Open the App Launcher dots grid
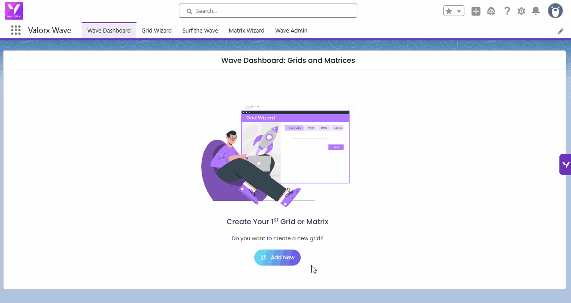The width and height of the screenshot is (571, 303). click(16, 30)
